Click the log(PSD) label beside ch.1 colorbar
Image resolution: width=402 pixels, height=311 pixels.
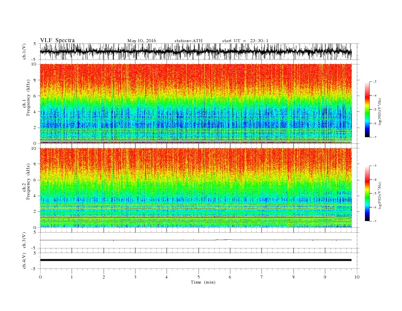tap(380, 111)
